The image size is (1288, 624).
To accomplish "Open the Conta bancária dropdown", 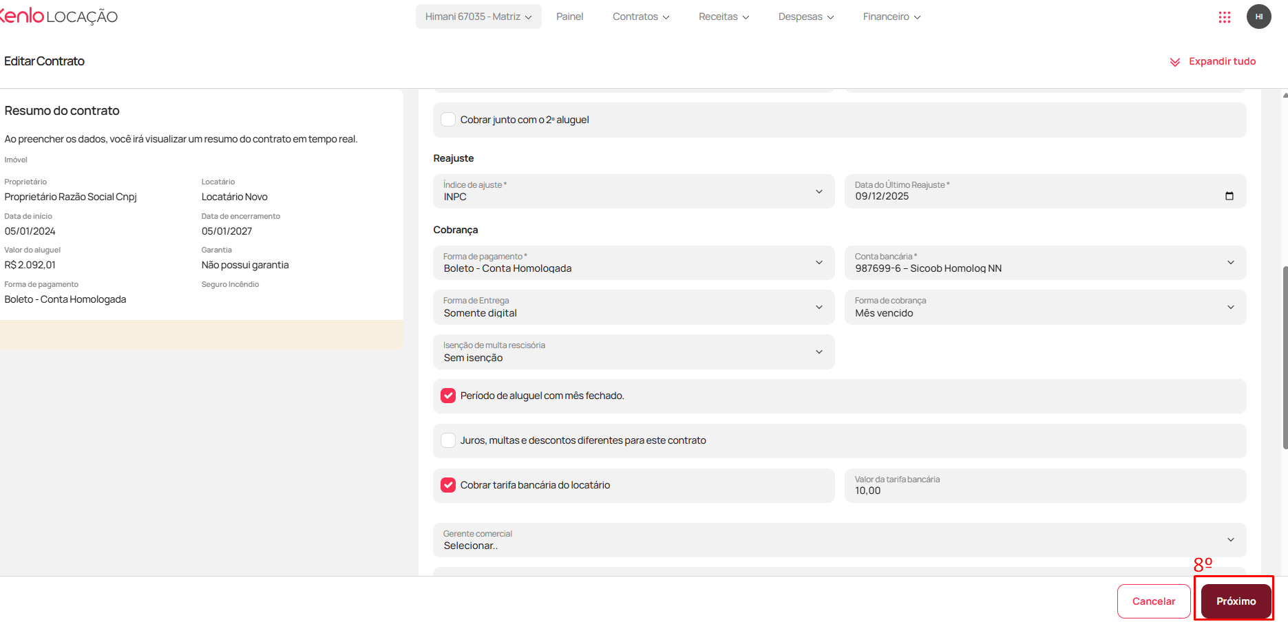I will (1045, 263).
